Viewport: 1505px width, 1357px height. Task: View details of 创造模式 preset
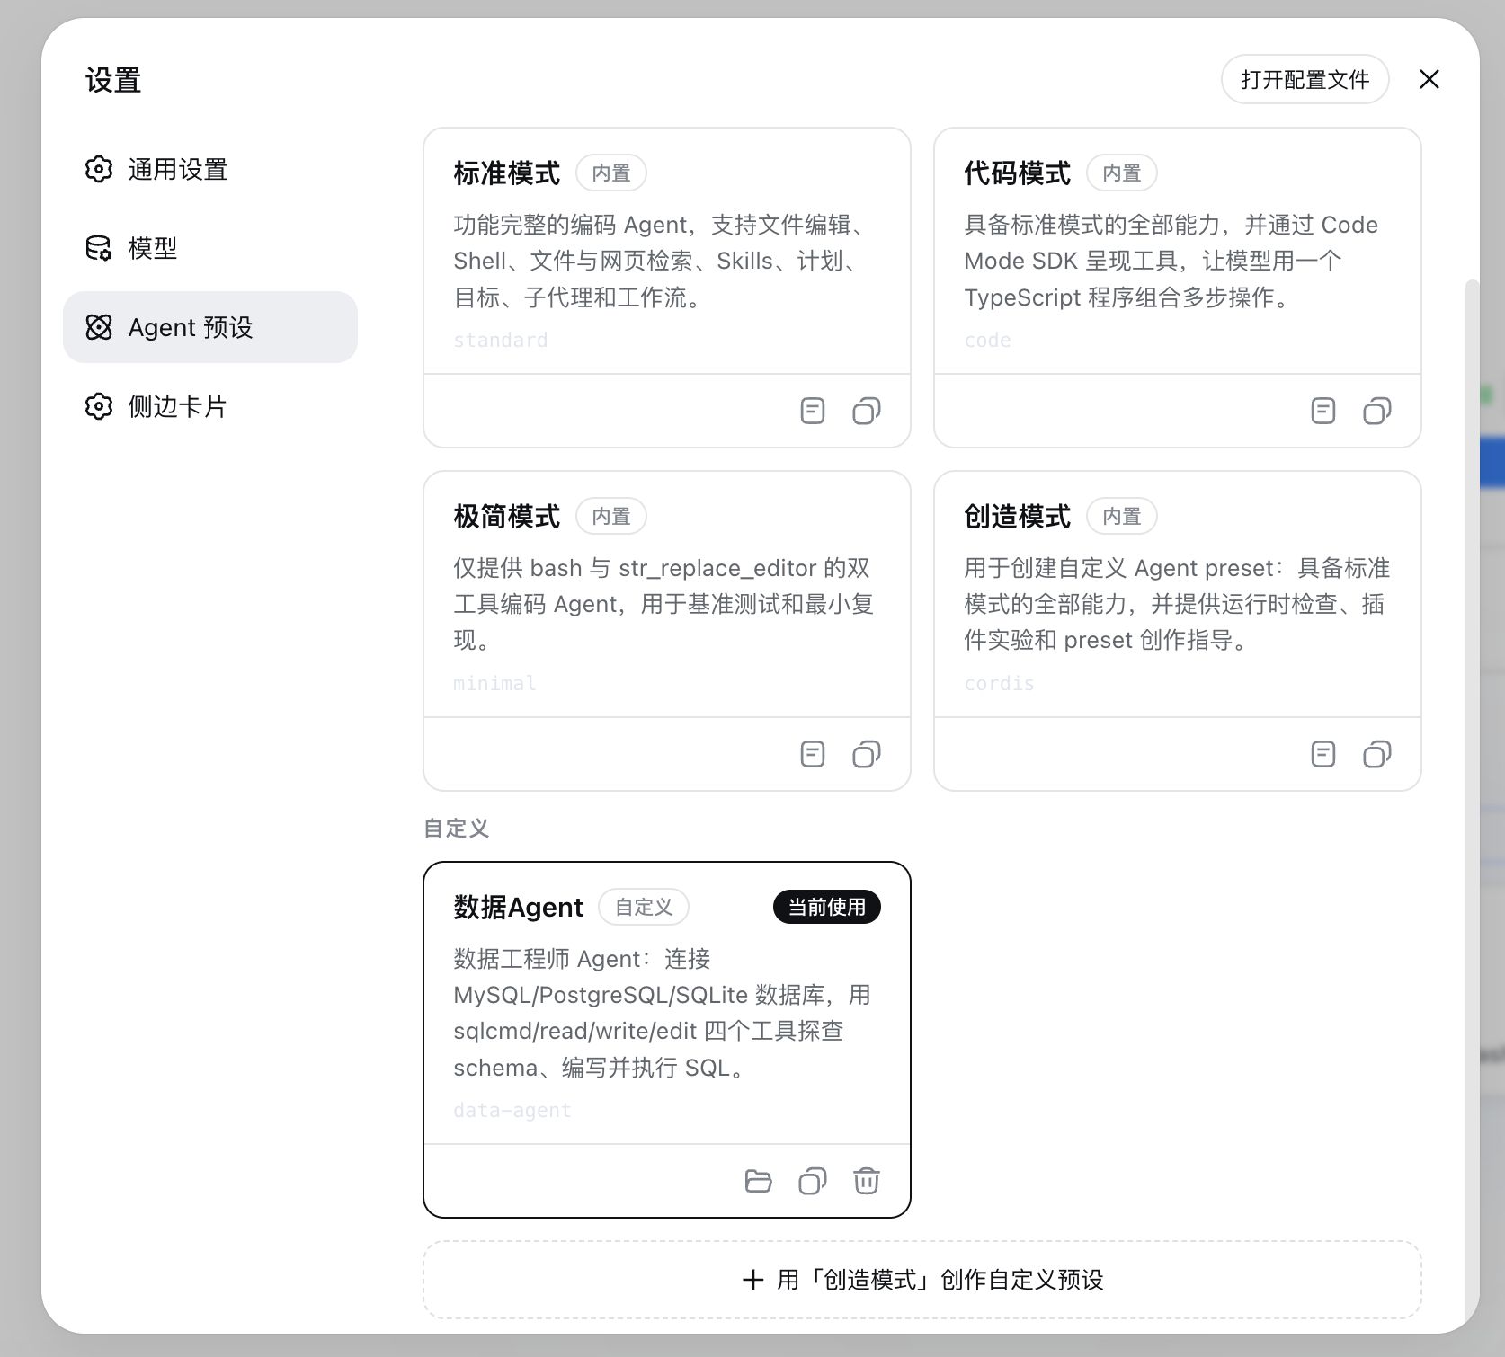(x=1323, y=754)
